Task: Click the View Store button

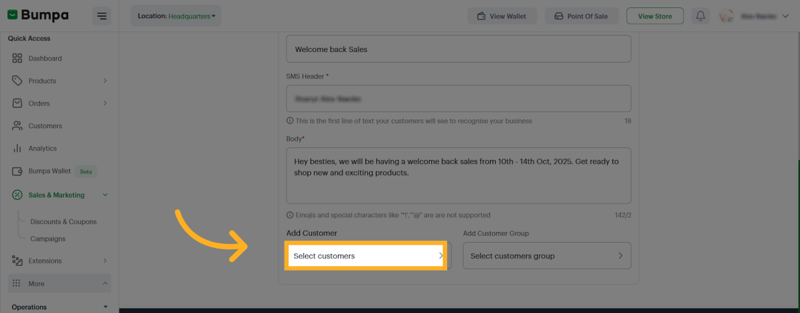Action: pos(655,16)
